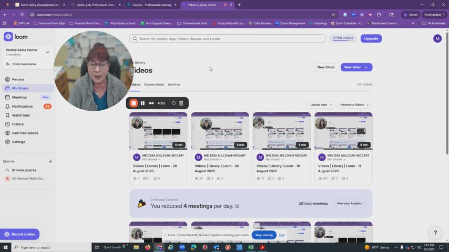Click New folder button
449x252 pixels.
326,67
